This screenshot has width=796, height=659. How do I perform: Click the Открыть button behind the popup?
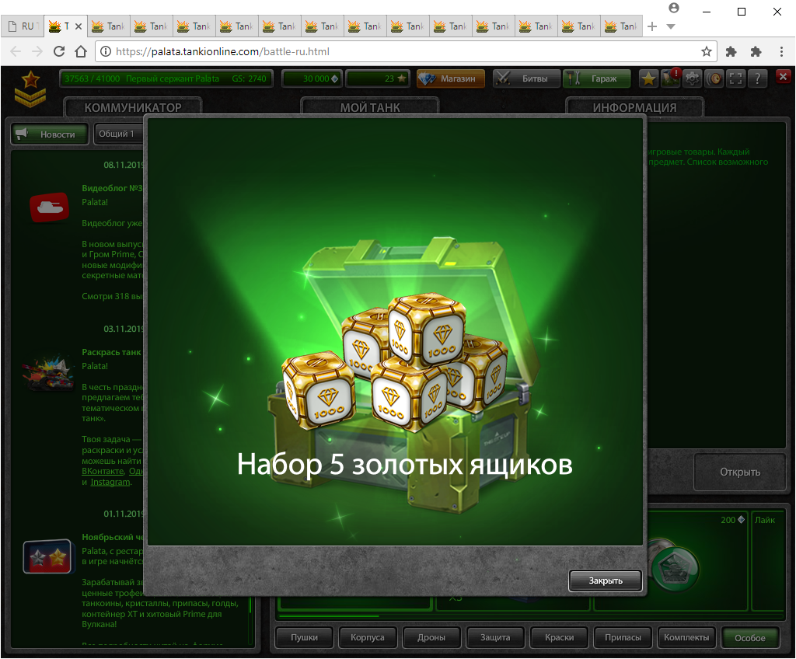[740, 472]
